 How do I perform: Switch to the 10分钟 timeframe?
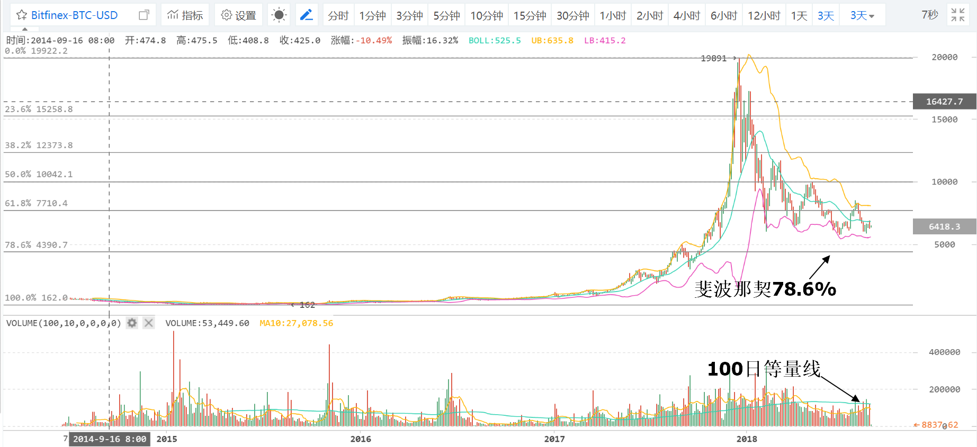[487, 15]
